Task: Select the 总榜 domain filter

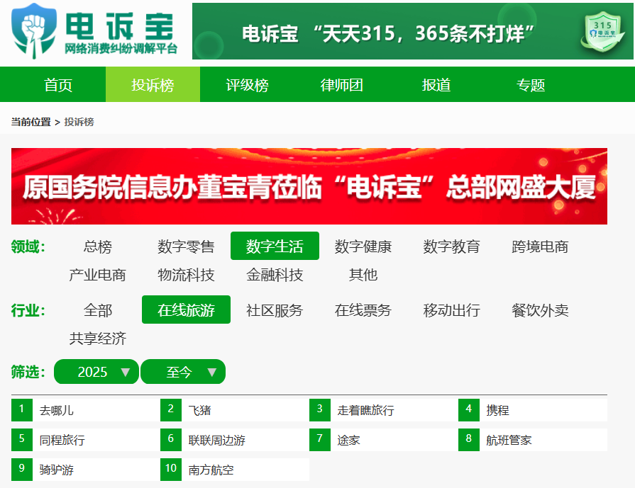Action: [98, 246]
